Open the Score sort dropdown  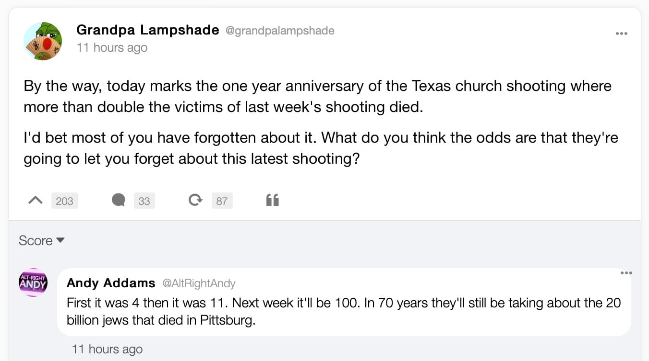(41, 240)
